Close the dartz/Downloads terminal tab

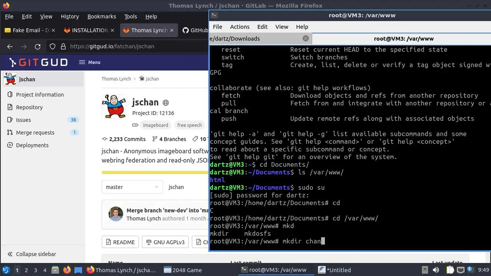click(306, 38)
